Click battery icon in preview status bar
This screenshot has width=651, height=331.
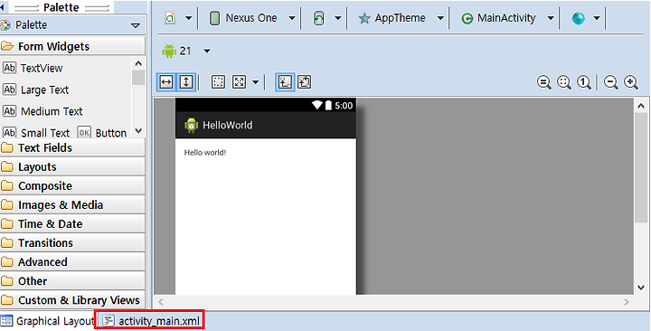328,106
